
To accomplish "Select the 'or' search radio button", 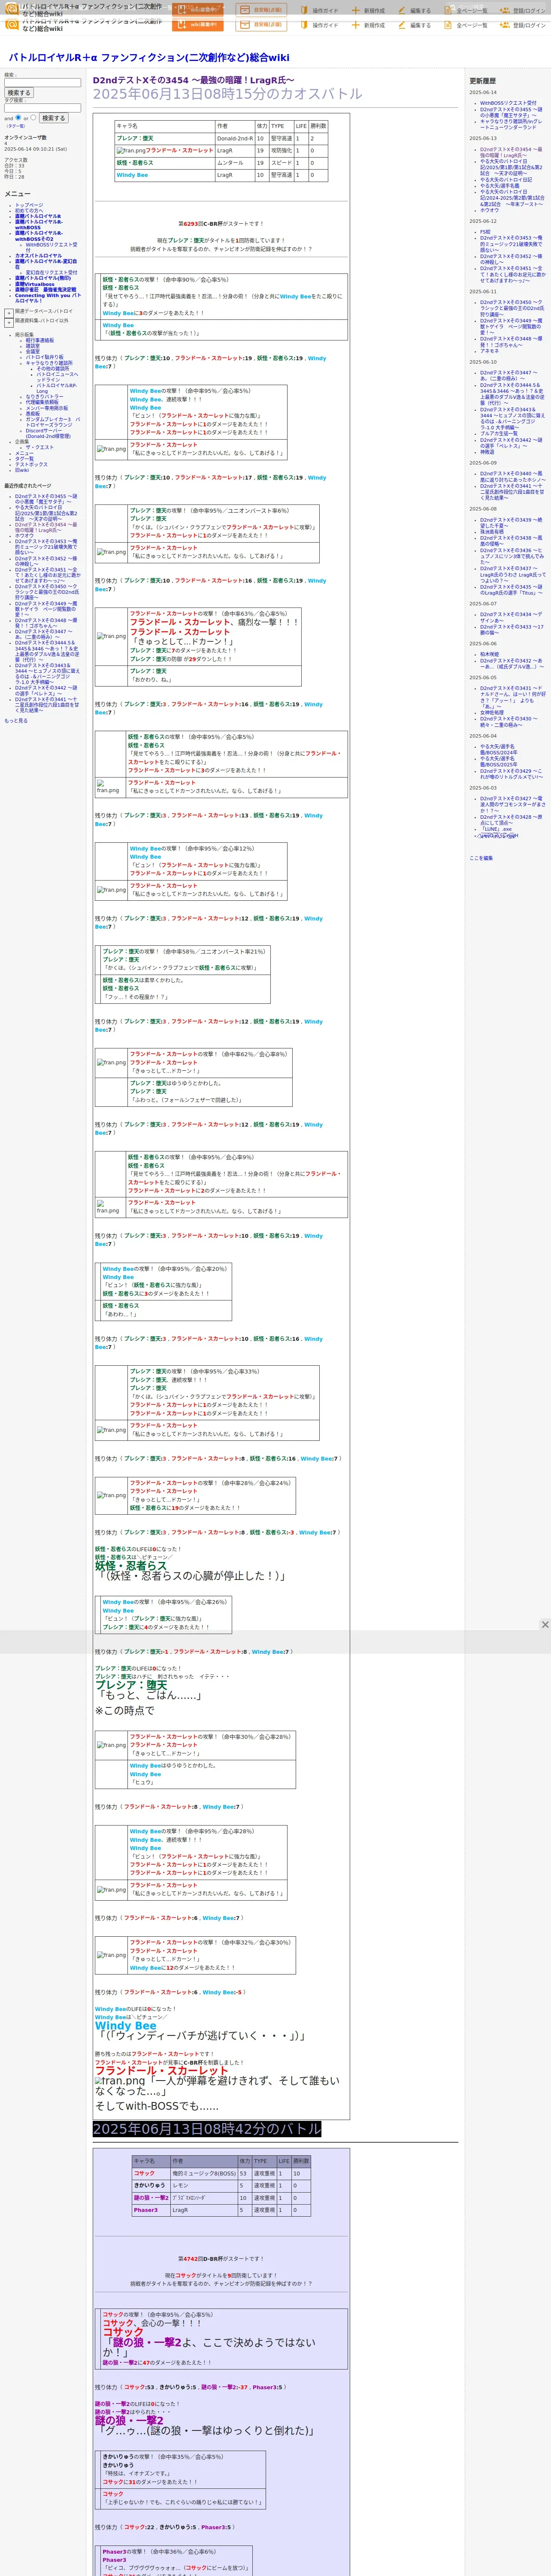I will pyautogui.click(x=33, y=117).
